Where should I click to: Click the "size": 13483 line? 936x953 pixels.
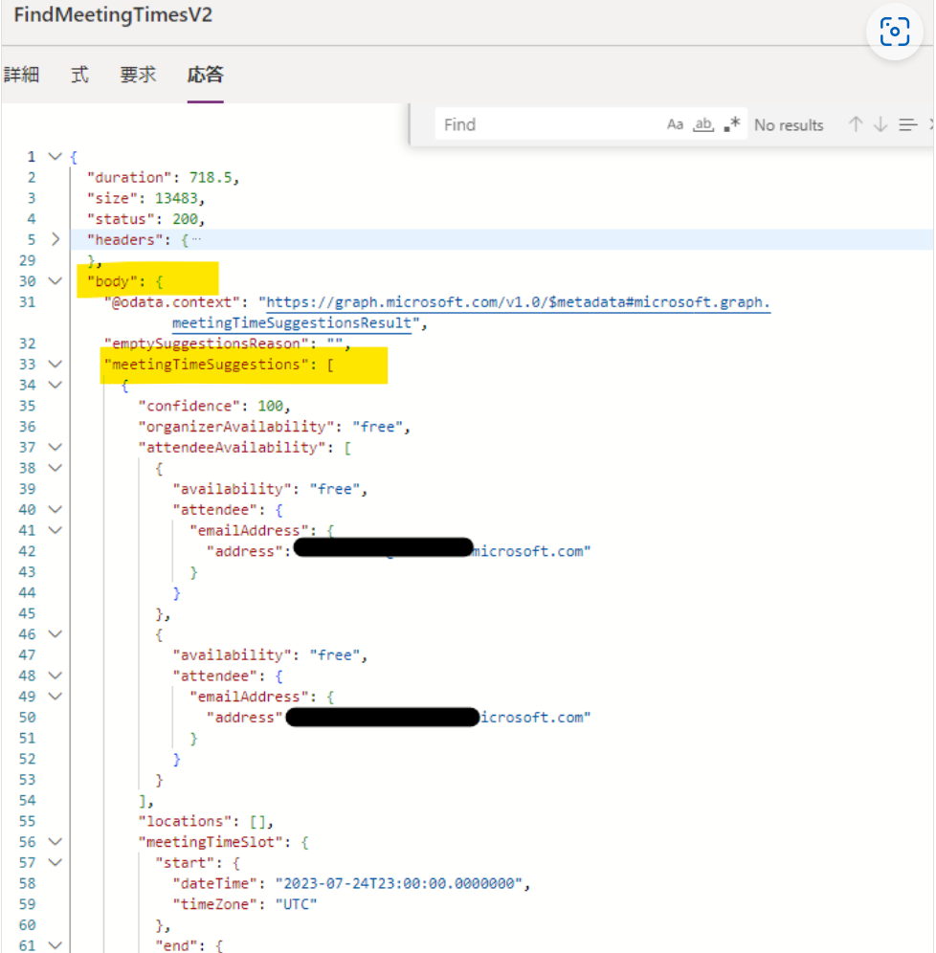click(145, 198)
